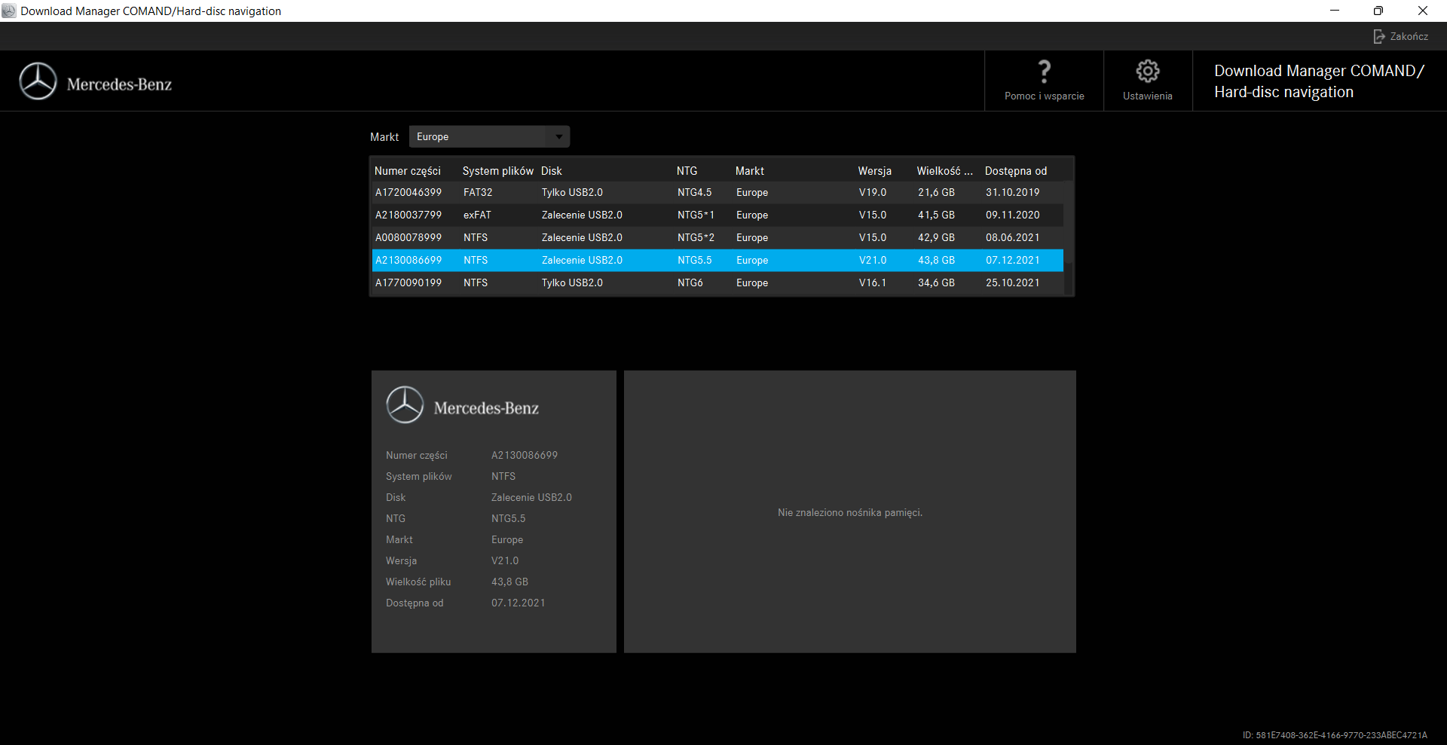Click part number A2130086699 in details panel
The height and width of the screenshot is (745, 1447).
pos(525,455)
